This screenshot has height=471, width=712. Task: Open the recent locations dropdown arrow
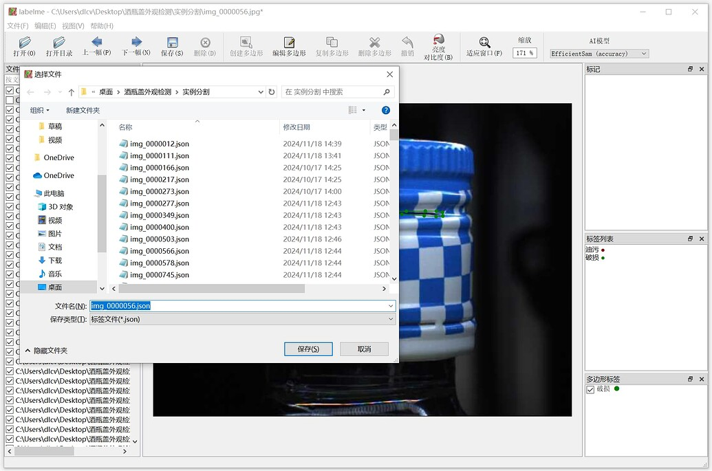click(60, 92)
